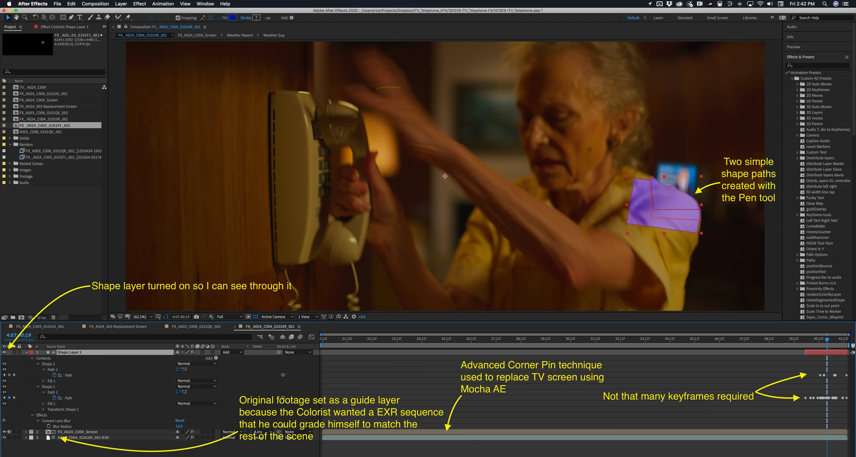
Task: Switch to FX_A003_C008_0101QK_002 timeline tab
Action: tap(196, 327)
